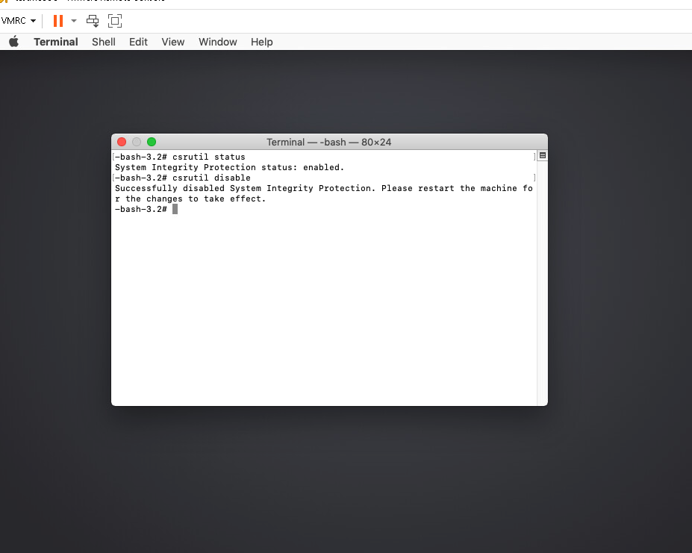The height and width of the screenshot is (553, 692).
Task: Open the Help menu
Action: click(261, 42)
